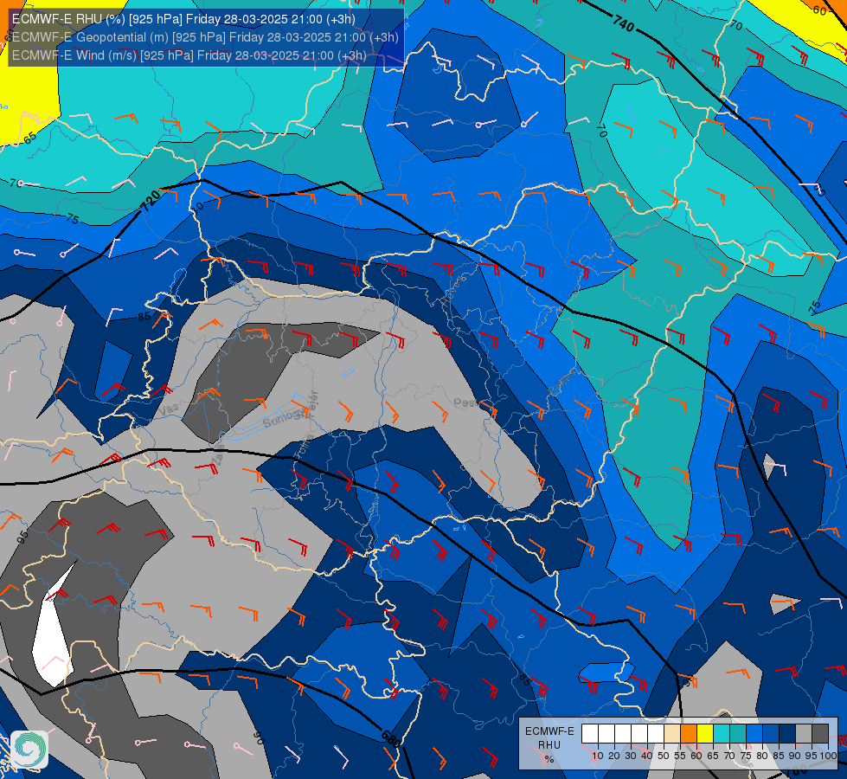
Task: Click the Békés county label on map
Action: pos(561,383)
